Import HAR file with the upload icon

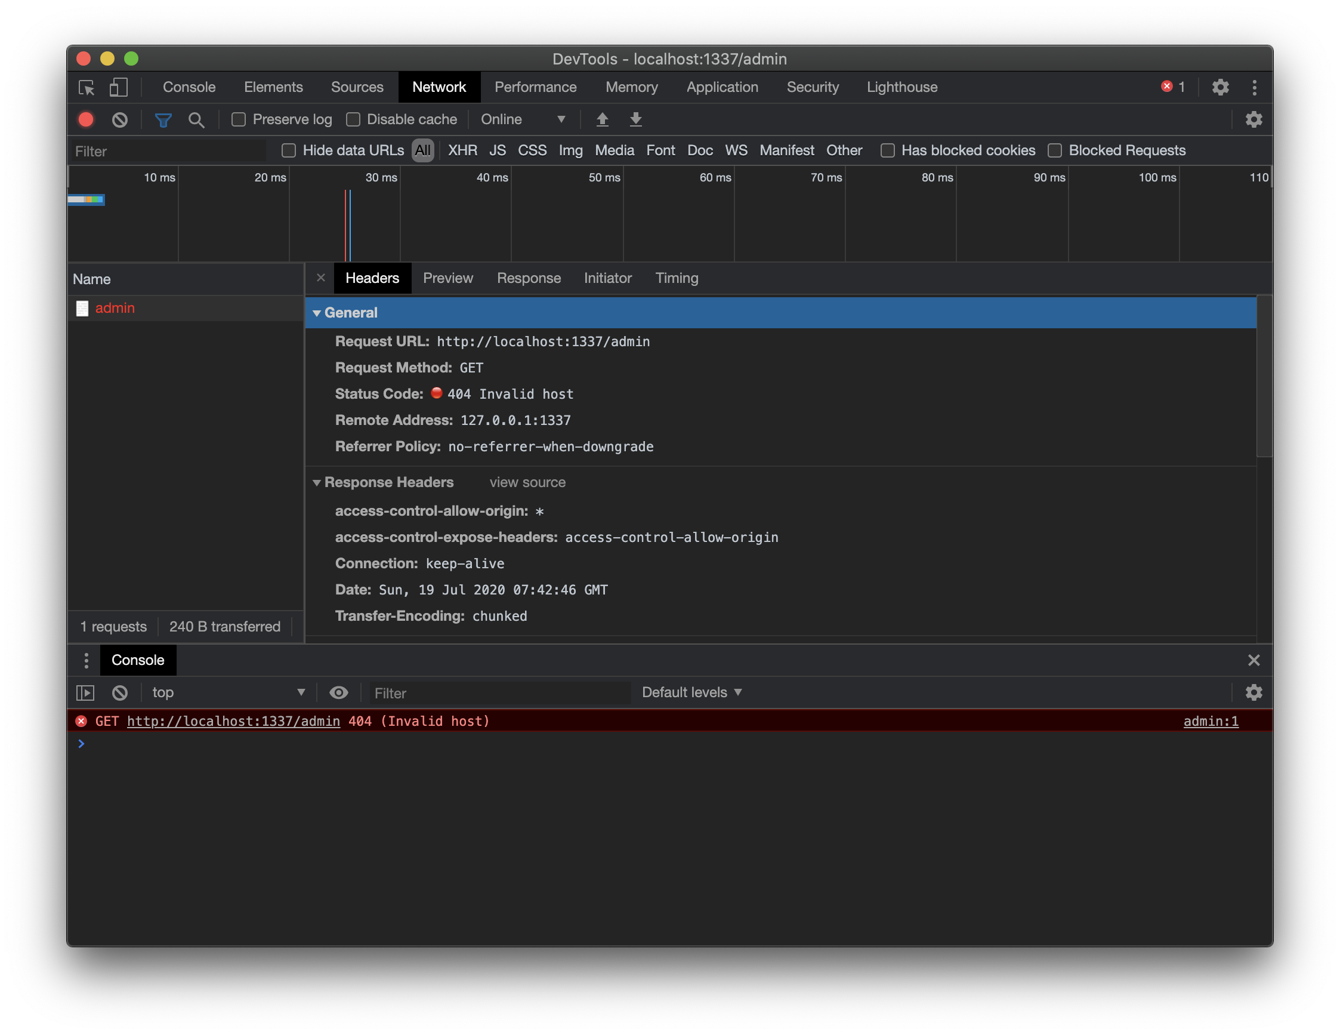click(x=603, y=120)
